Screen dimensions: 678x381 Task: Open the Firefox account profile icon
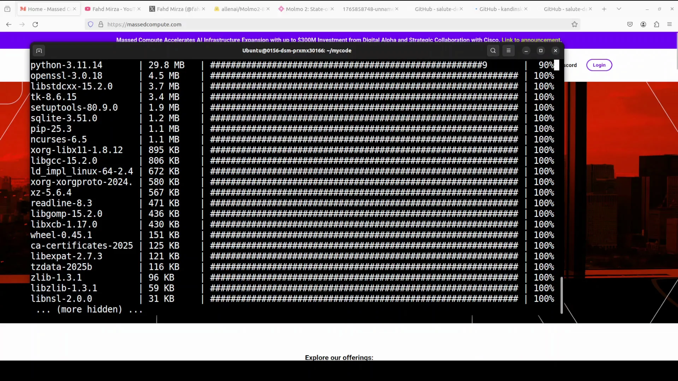pyautogui.click(x=643, y=24)
